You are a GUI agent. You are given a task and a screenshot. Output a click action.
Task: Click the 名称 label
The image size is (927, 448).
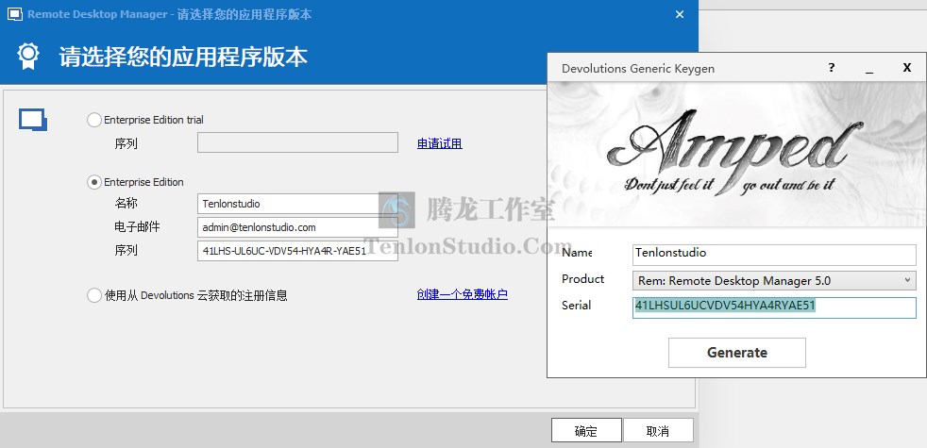click(x=126, y=204)
